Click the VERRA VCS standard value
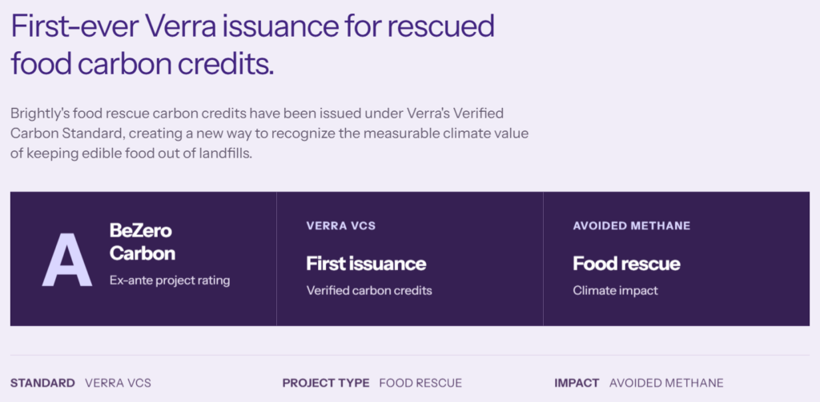The width and height of the screenshot is (820, 402). 119,383
